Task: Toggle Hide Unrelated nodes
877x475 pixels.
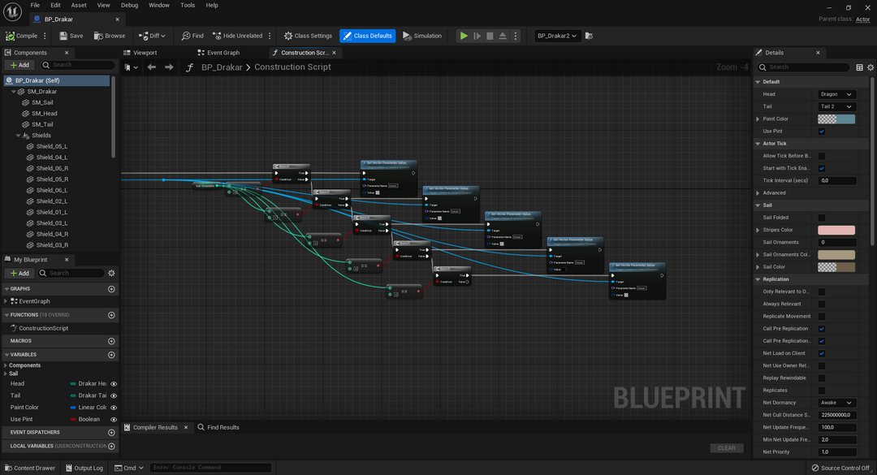Action: (x=240, y=36)
